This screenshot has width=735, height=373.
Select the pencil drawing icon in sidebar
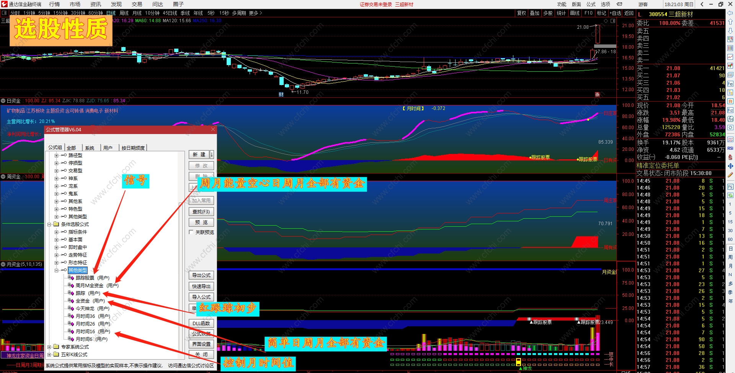(x=730, y=175)
